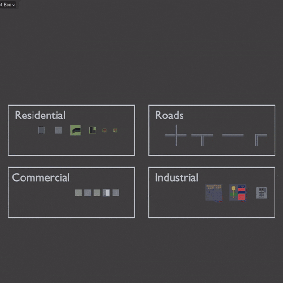
Task: Select the straight road piece
Action: (x=233, y=135)
